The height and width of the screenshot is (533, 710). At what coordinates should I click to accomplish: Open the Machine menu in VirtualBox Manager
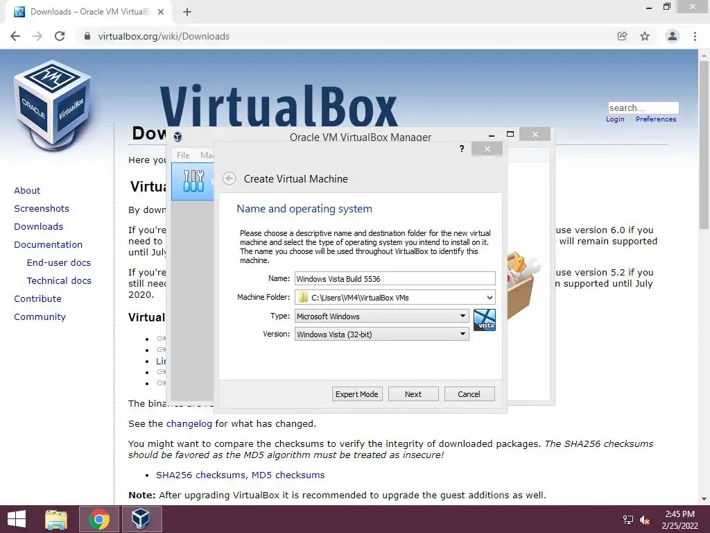[207, 155]
